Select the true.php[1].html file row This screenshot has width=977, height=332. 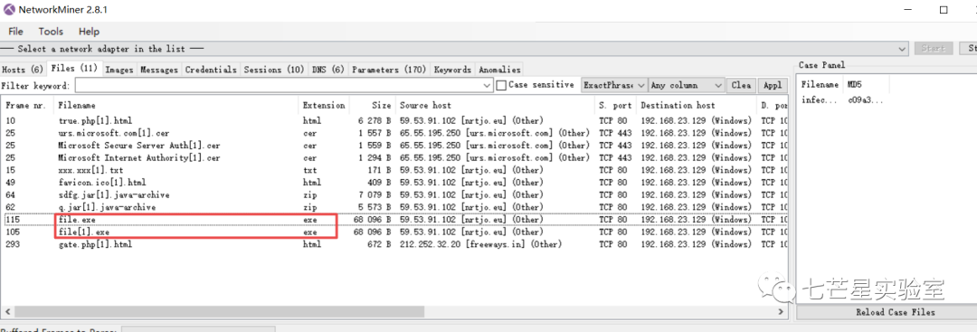point(394,120)
